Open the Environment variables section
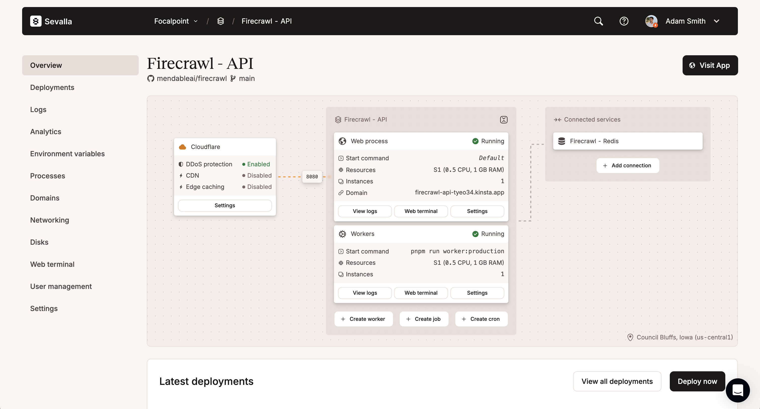The width and height of the screenshot is (760, 409). (67, 154)
